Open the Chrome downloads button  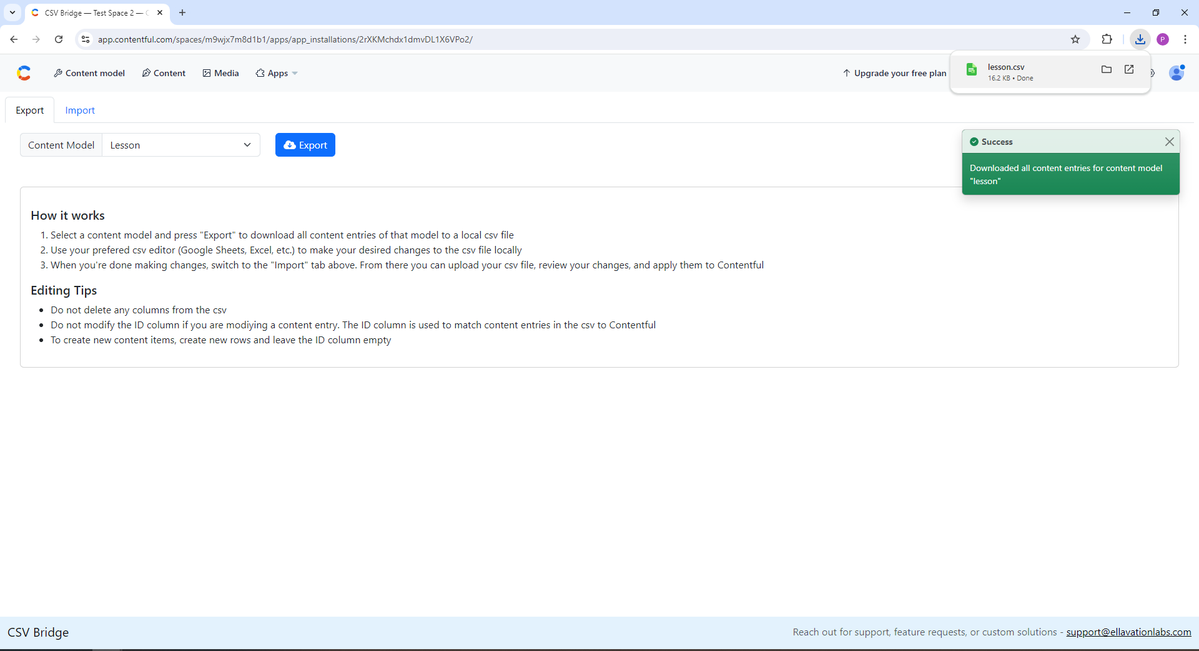[x=1140, y=39]
